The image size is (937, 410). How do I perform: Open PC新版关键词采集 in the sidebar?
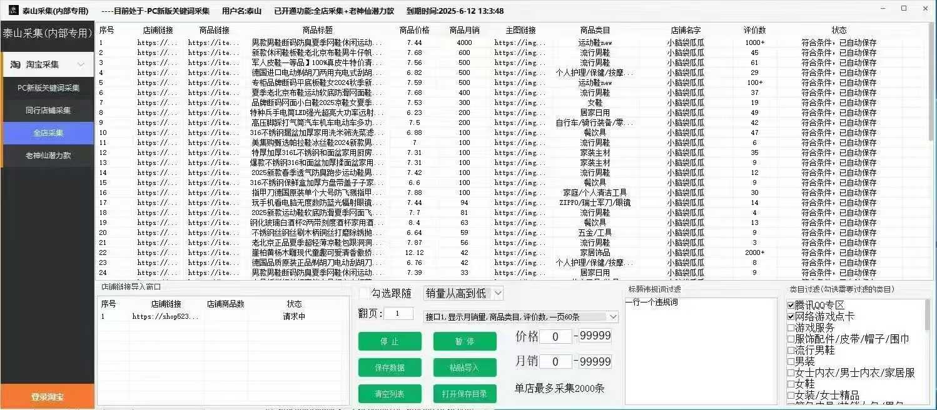[48, 88]
